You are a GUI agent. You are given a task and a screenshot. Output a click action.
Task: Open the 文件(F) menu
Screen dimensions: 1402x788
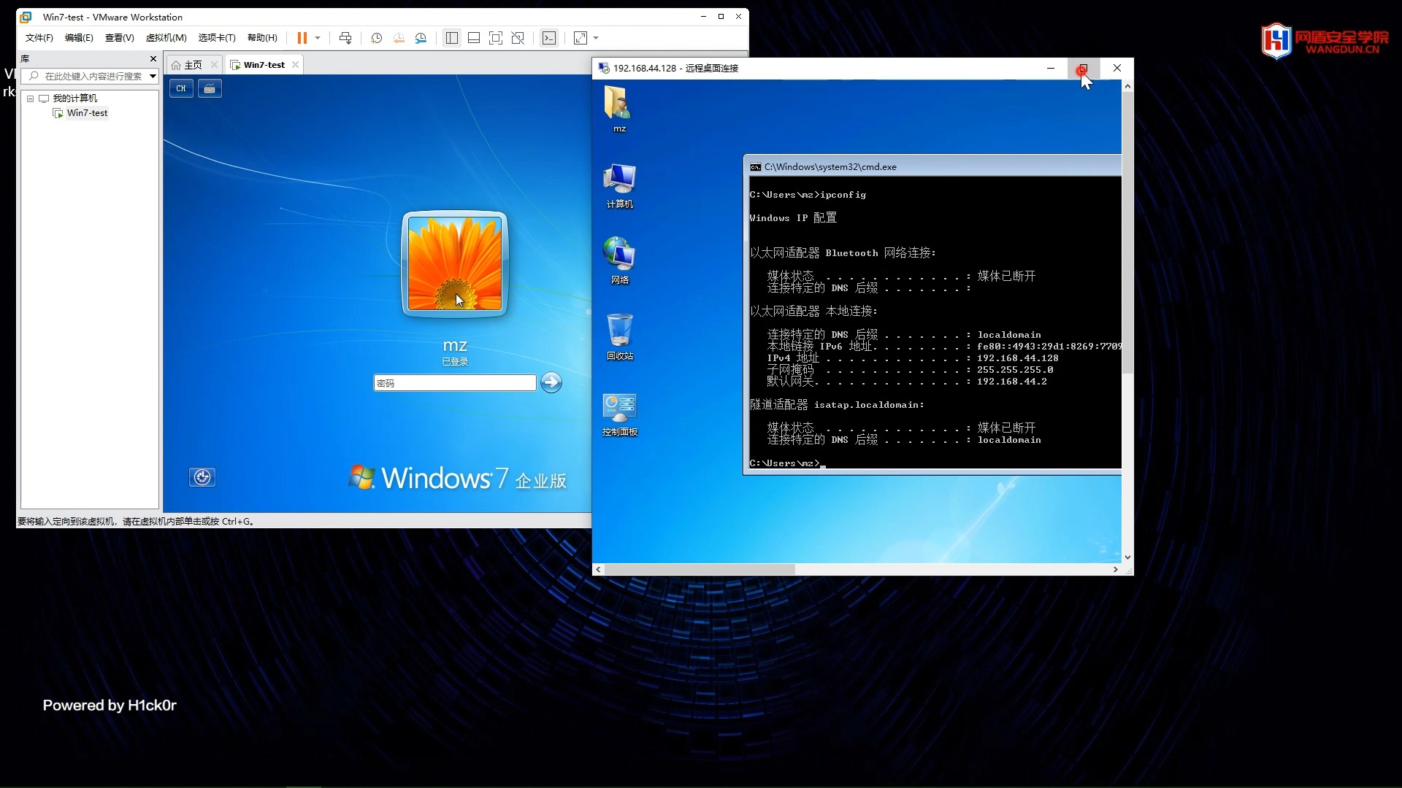[x=39, y=38]
